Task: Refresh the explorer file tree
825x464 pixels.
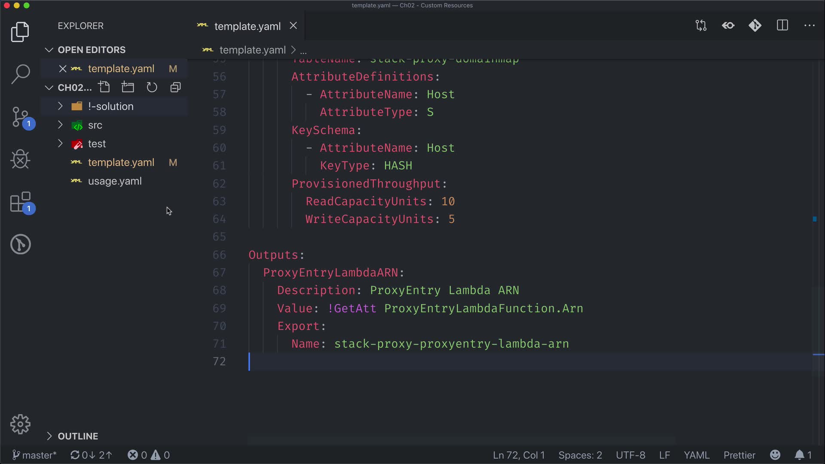Action: [x=152, y=87]
